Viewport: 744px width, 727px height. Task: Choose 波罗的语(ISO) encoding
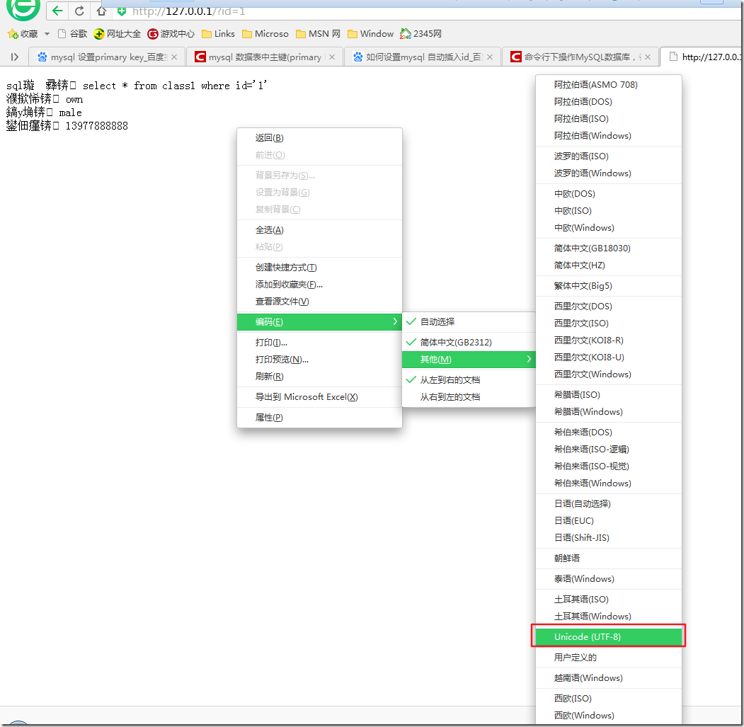click(x=609, y=156)
